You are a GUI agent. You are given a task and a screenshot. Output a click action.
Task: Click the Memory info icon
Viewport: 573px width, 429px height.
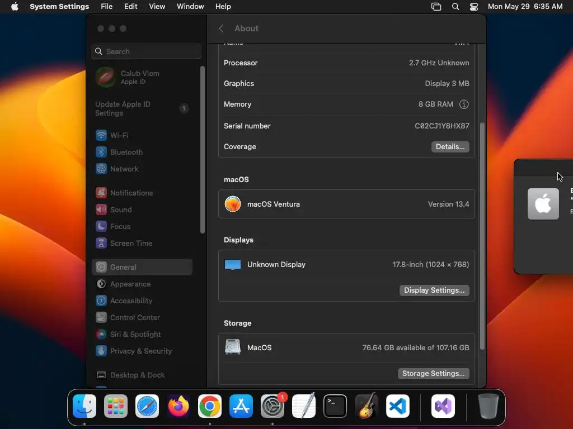click(464, 104)
